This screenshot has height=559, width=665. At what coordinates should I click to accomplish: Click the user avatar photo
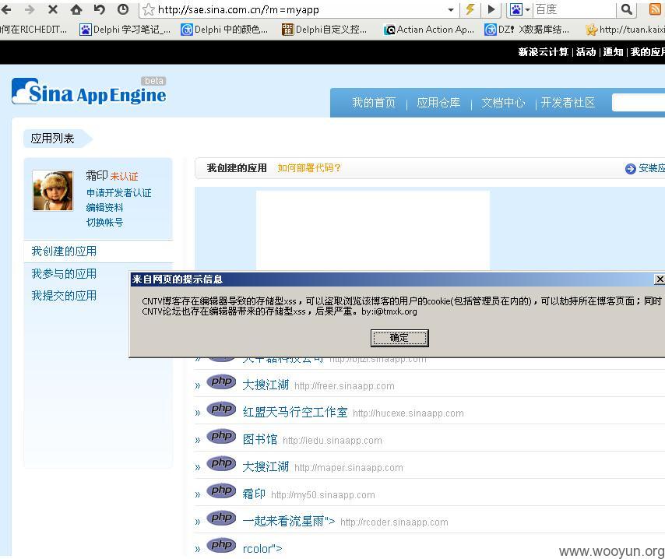tap(53, 191)
